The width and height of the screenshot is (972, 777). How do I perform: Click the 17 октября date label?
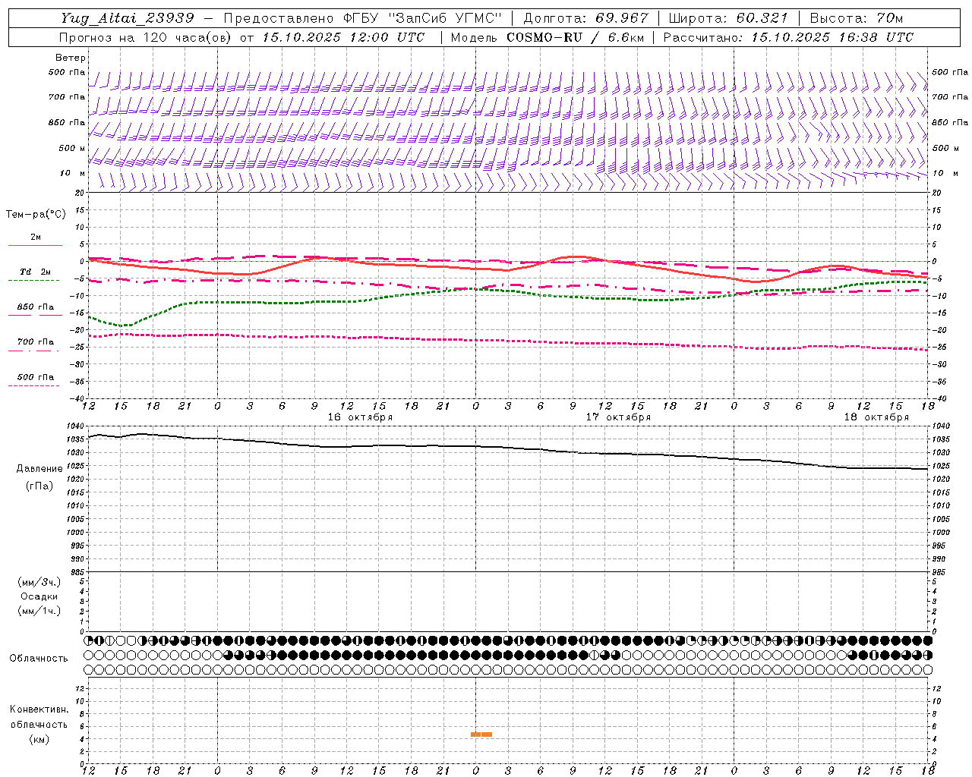618,417
